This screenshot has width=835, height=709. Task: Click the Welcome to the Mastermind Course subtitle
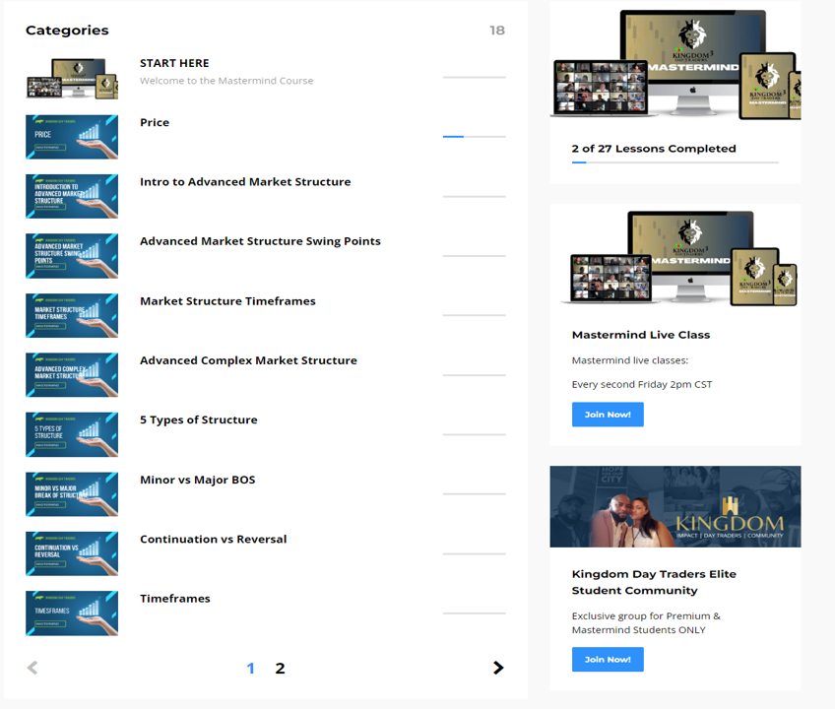click(226, 81)
